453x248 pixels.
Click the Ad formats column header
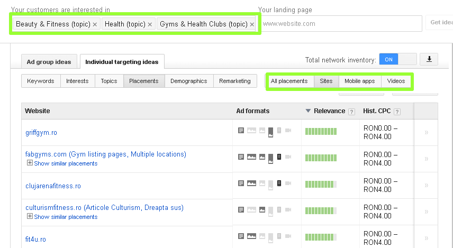pyautogui.click(x=253, y=111)
